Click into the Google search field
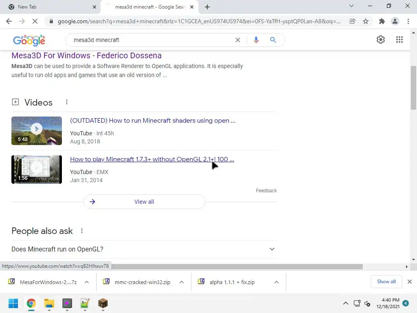The image size is (417, 313). click(x=151, y=40)
